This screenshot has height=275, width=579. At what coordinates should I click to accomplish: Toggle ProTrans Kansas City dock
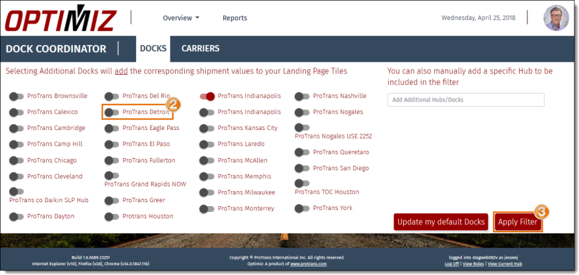pyautogui.click(x=207, y=129)
